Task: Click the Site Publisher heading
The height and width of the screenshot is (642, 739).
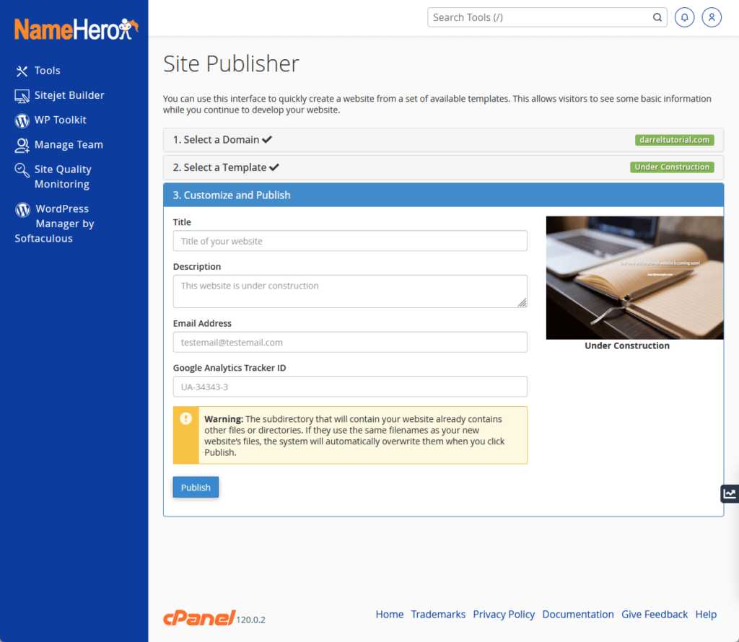Action: pyautogui.click(x=231, y=63)
